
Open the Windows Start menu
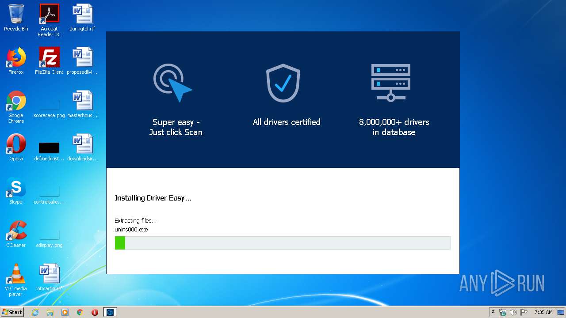[x=12, y=312]
